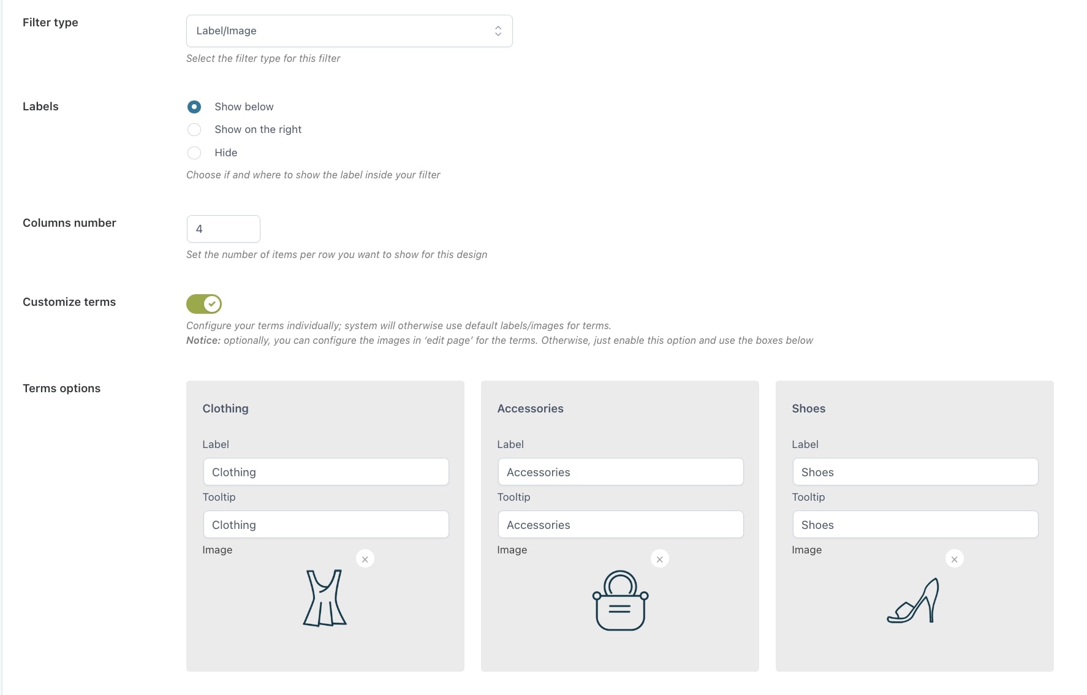Image resolution: width=1087 pixels, height=695 pixels.
Task: Remove the Clothing term image
Action: (365, 559)
